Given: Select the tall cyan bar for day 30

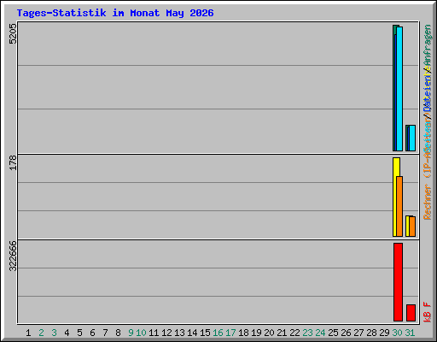Looking at the screenshot, I should point(399,89).
